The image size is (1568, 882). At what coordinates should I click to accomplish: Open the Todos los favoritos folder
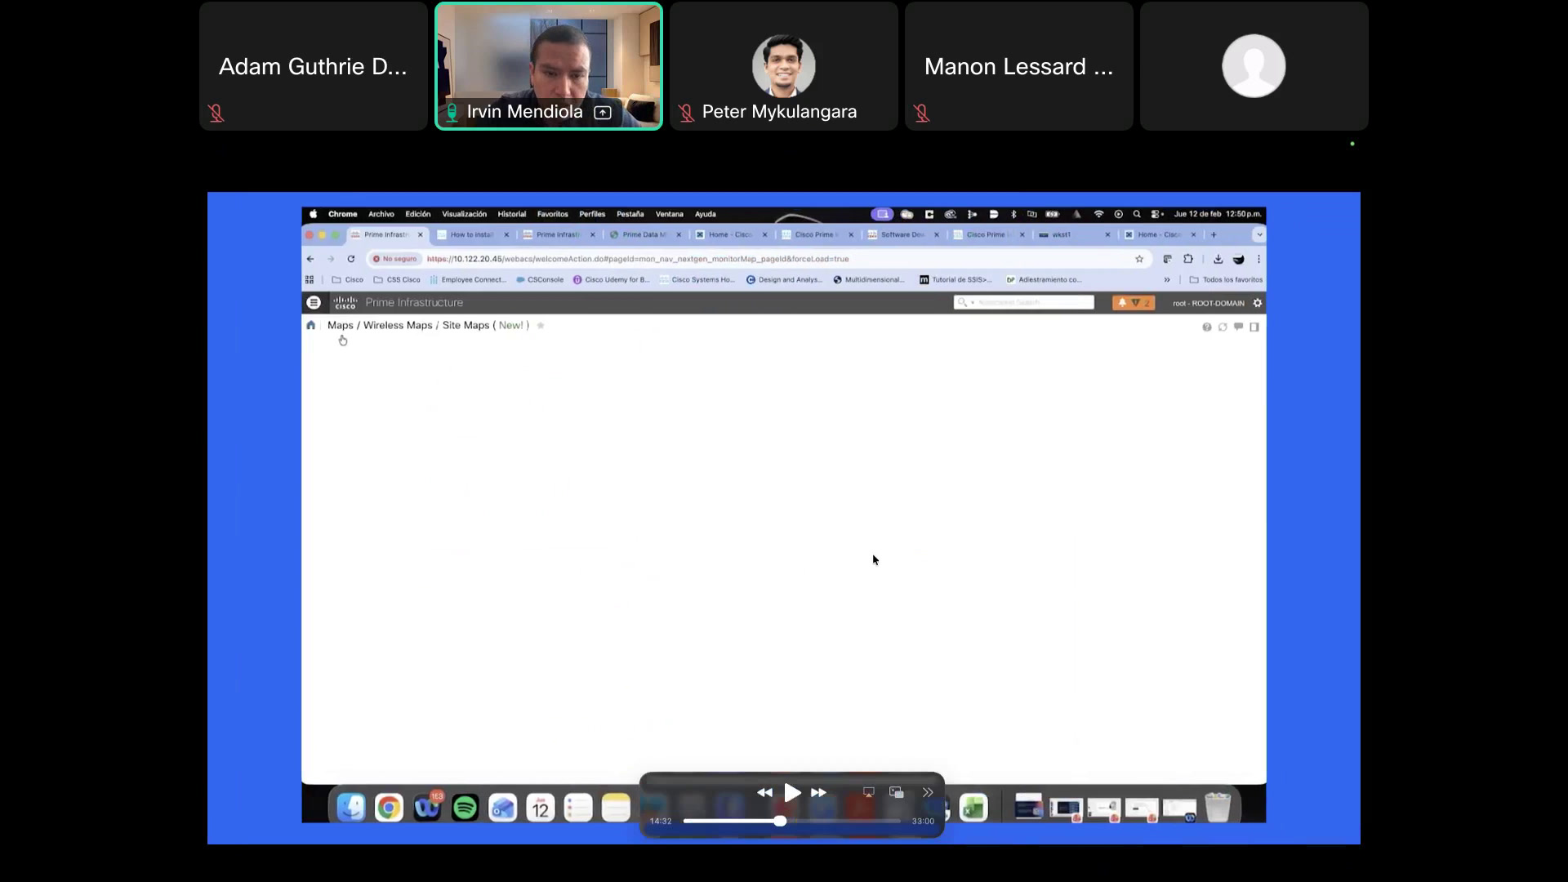(x=1226, y=279)
